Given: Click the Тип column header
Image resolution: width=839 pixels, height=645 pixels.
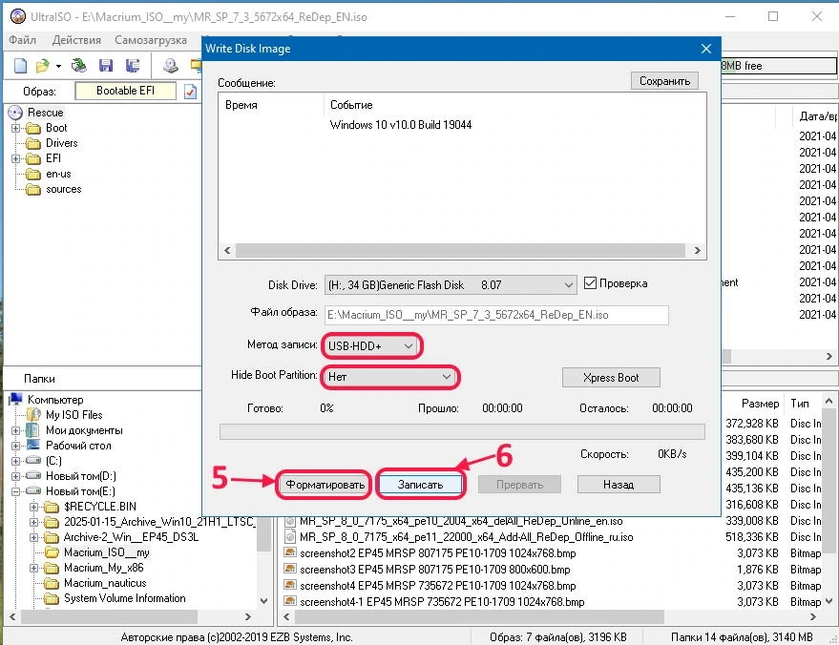Looking at the screenshot, I should point(800,404).
